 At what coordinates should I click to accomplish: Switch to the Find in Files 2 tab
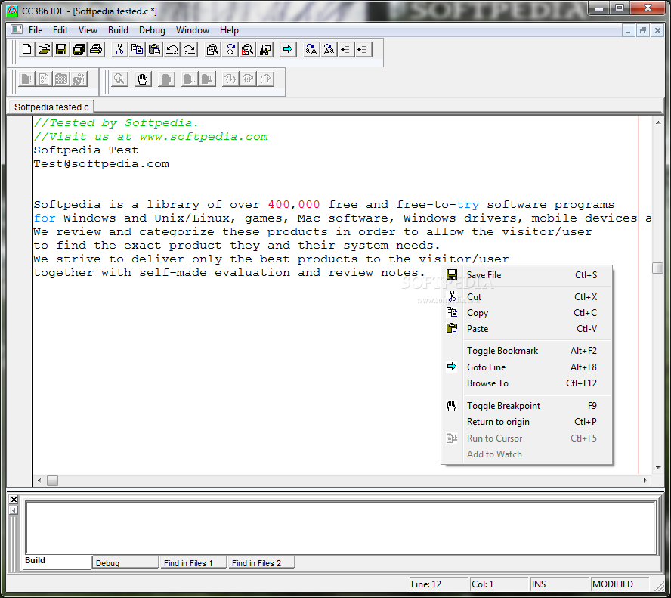[261, 563]
